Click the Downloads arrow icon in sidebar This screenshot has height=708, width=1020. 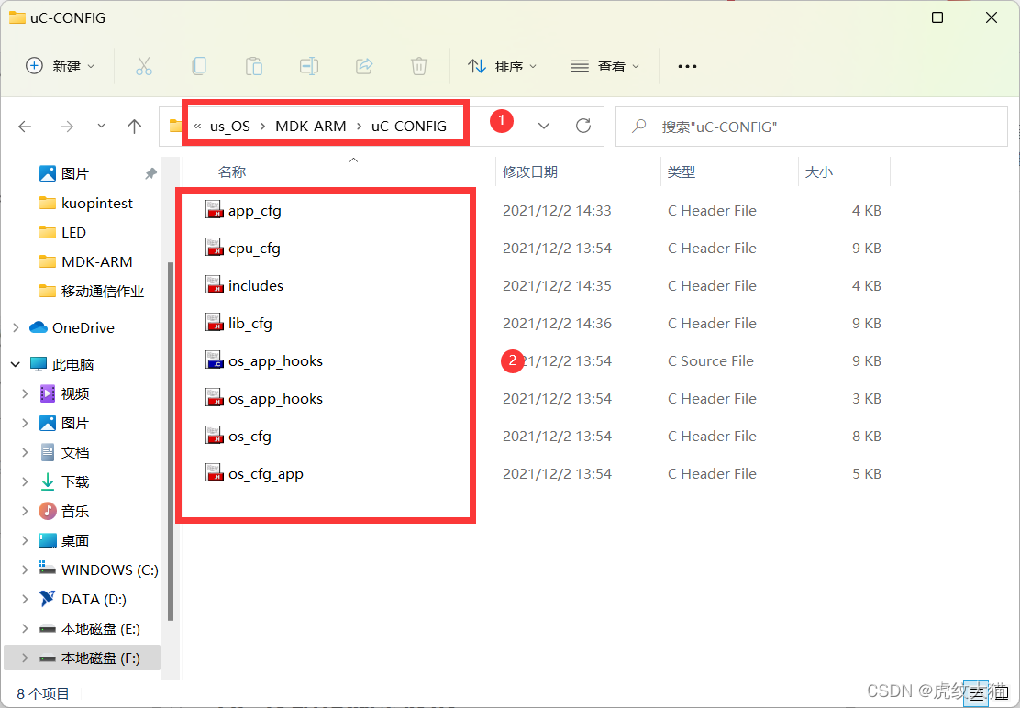48,481
